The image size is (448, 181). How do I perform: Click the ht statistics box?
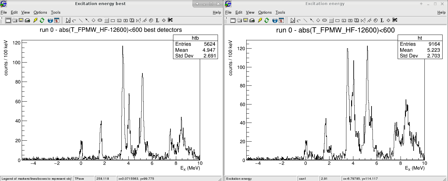[420, 47]
